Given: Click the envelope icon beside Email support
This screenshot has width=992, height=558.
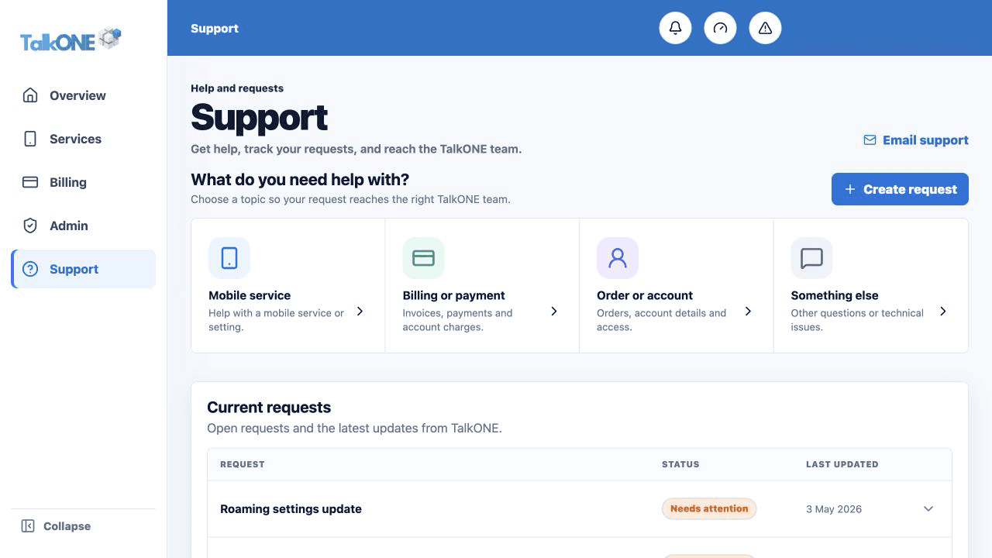Looking at the screenshot, I should [870, 140].
